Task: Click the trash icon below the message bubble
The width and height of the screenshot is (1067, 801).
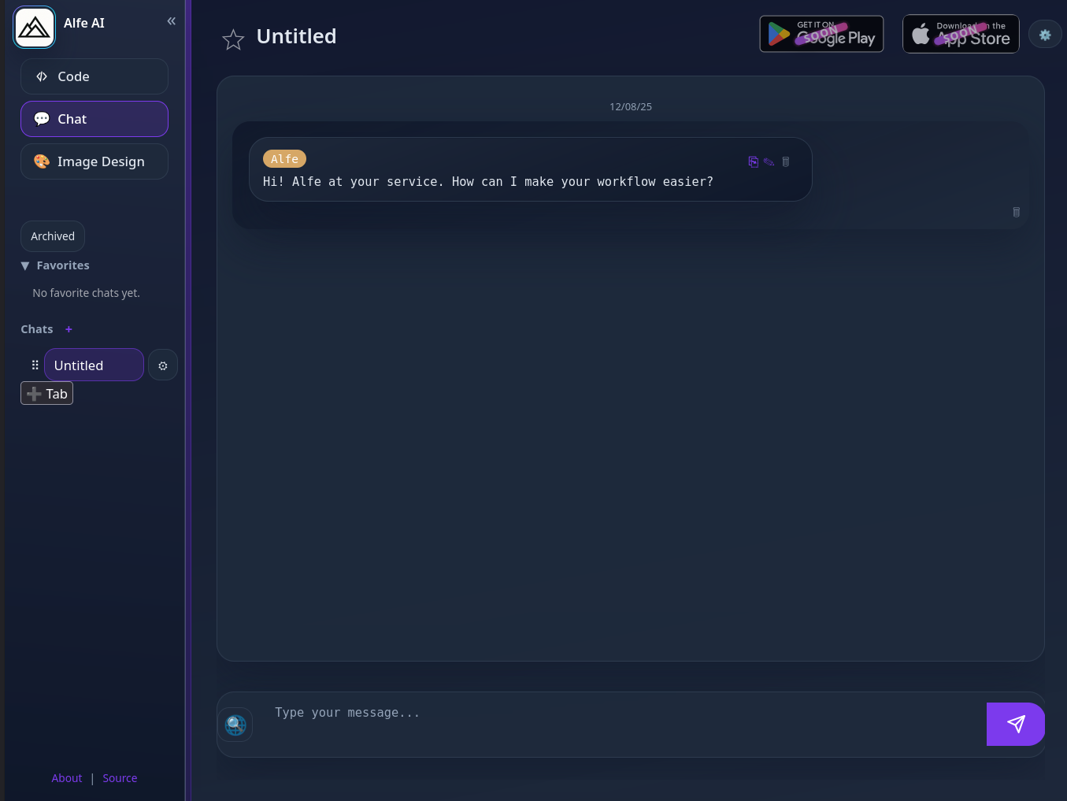Action: click(x=1016, y=212)
